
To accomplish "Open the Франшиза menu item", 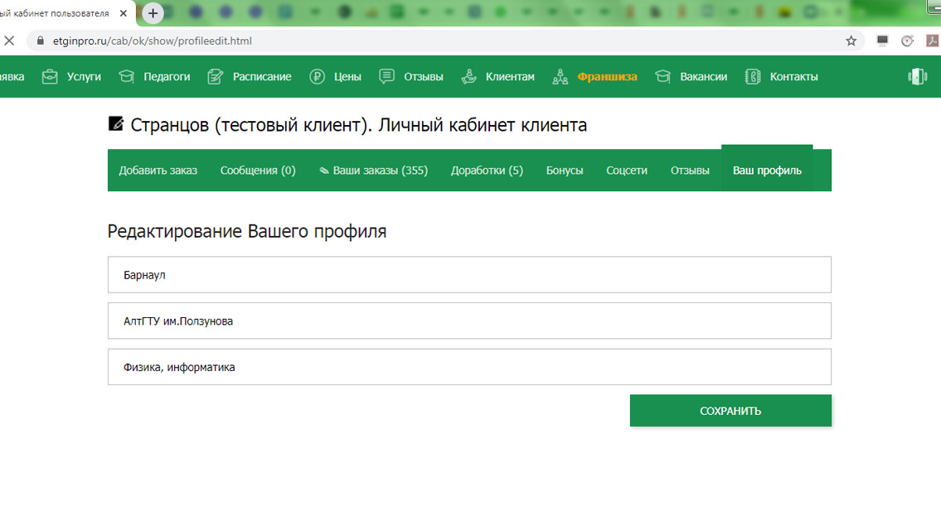I will (607, 77).
